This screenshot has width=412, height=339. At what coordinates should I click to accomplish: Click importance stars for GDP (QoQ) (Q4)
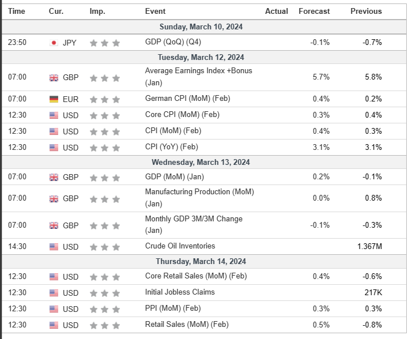pyautogui.click(x=104, y=43)
